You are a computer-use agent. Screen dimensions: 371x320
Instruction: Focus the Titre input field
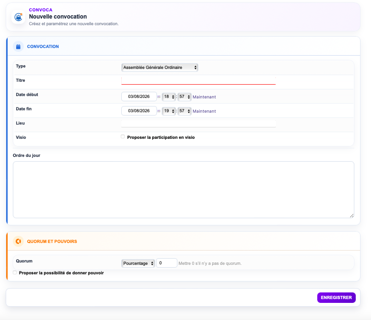198,81
